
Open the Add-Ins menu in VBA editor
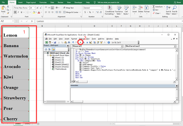click(x=101, y=39)
